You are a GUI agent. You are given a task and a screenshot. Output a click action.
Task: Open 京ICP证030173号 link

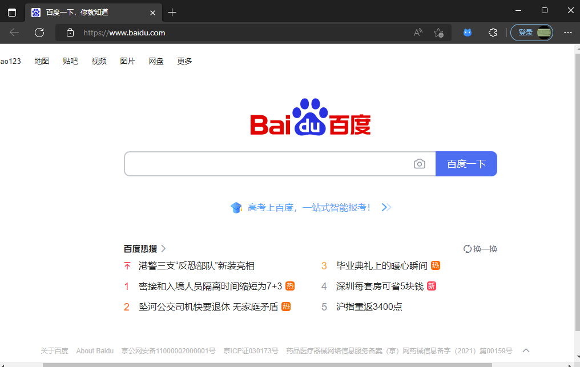(251, 350)
